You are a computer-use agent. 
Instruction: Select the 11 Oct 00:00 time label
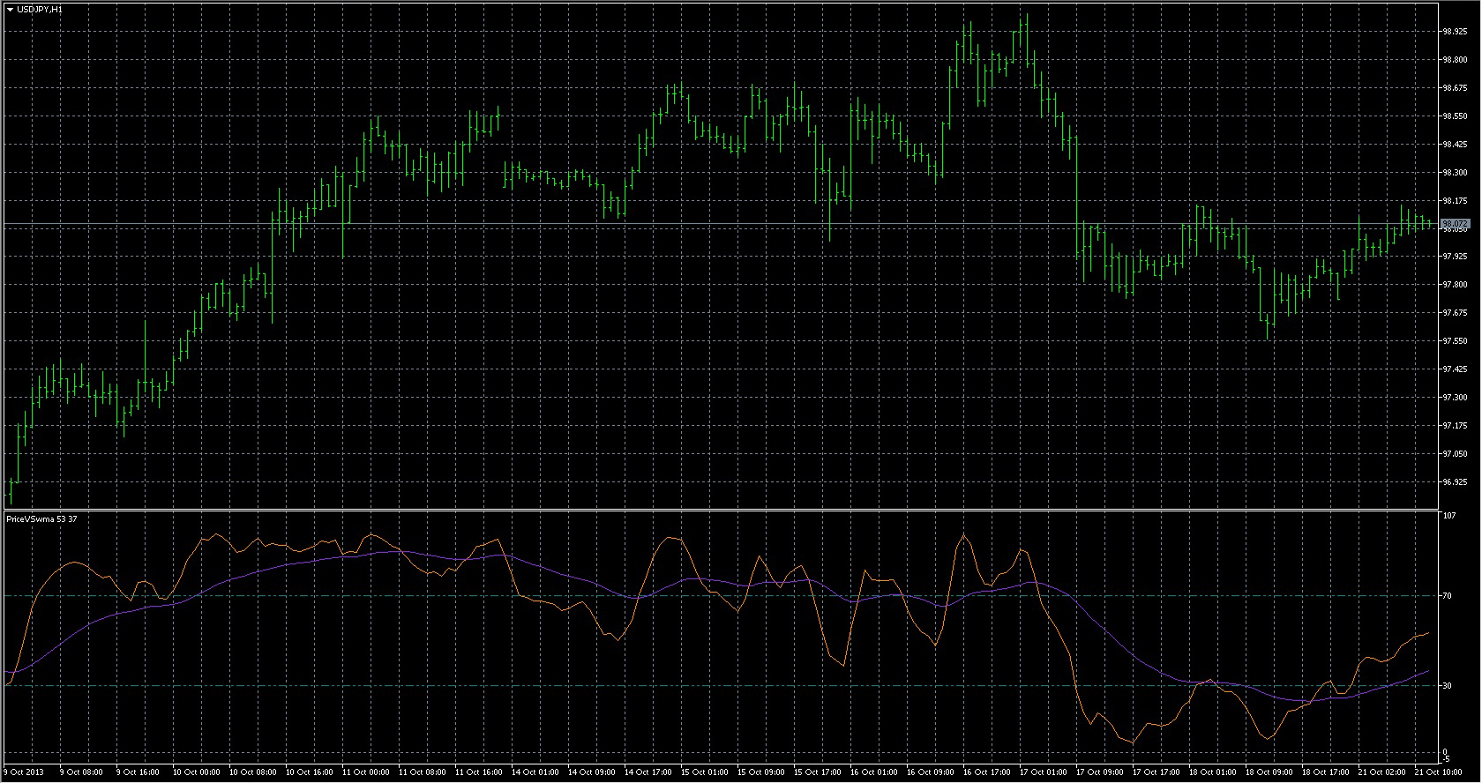366,772
